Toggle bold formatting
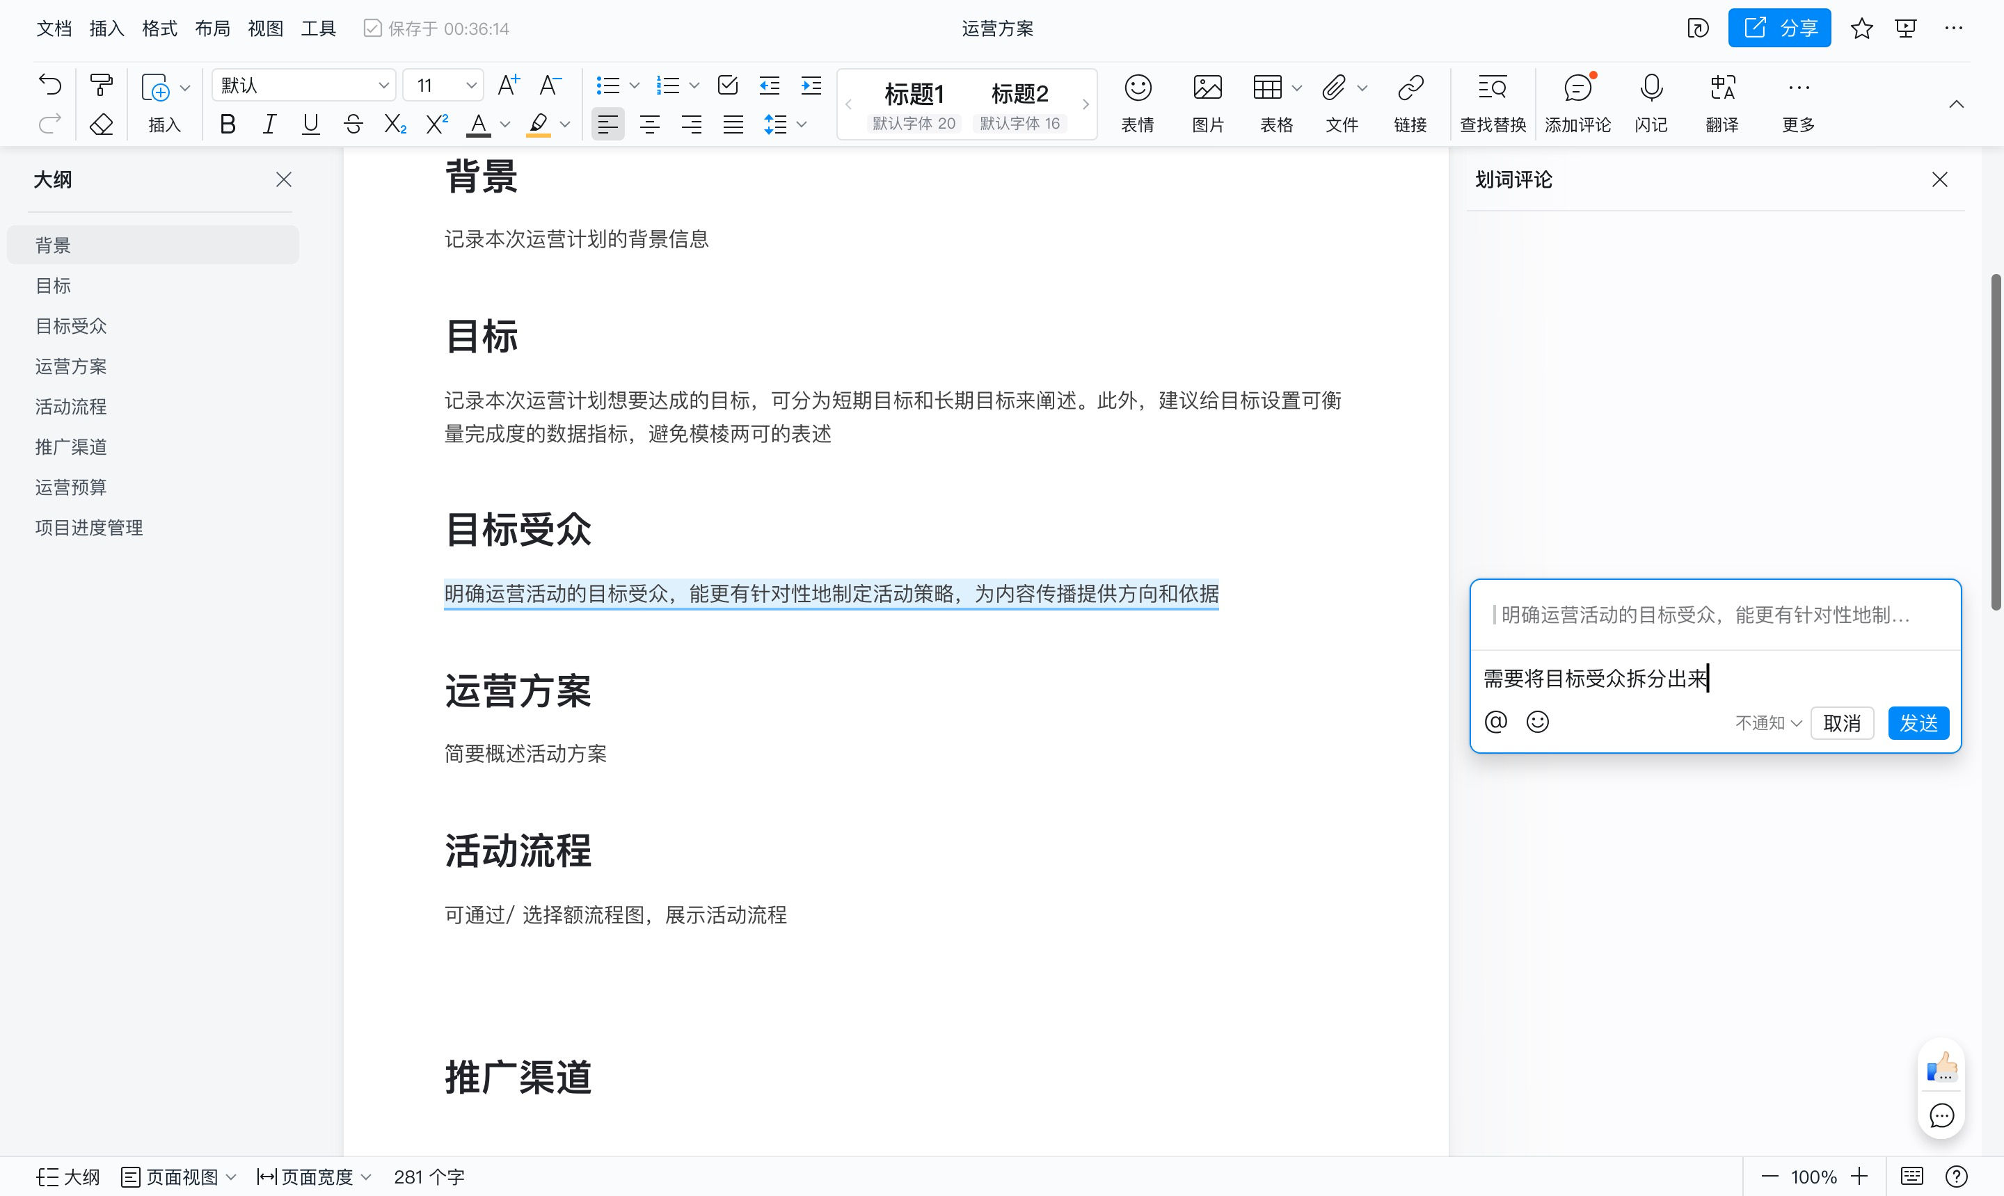This screenshot has width=2004, height=1196. [x=228, y=123]
